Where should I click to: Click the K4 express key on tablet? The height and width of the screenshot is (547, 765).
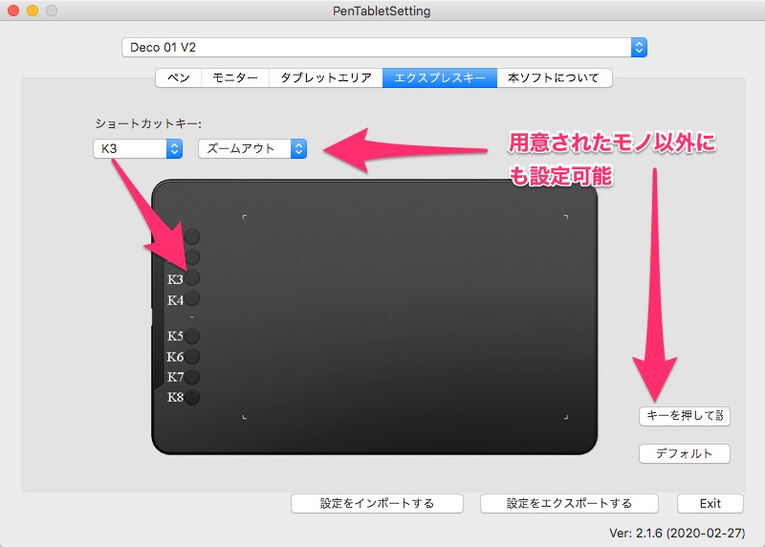tap(192, 298)
